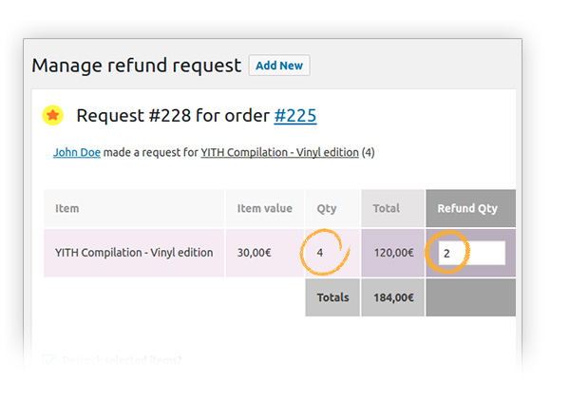
Task: Select the YITH Compilation item row cell
Action: pos(134,253)
